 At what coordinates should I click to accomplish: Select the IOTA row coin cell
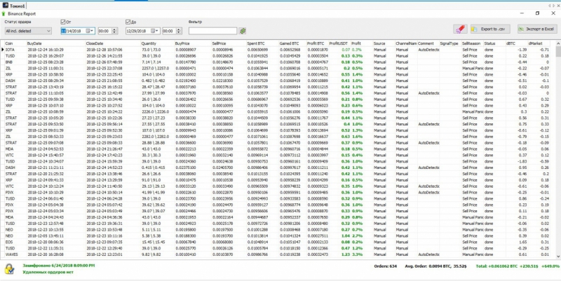[10, 50]
